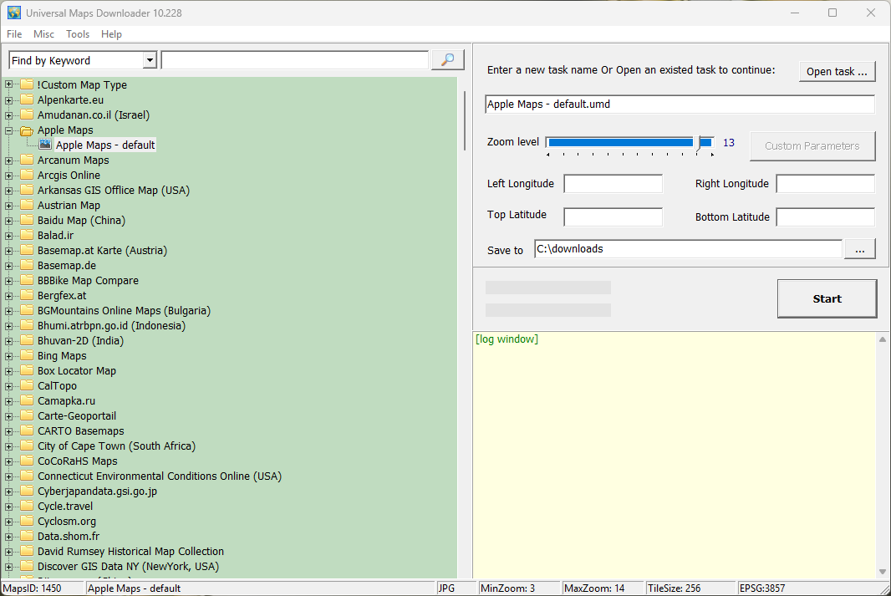Click the magnifier search icon button
This screenshot has width=891, height=596.
pos(447,60)
